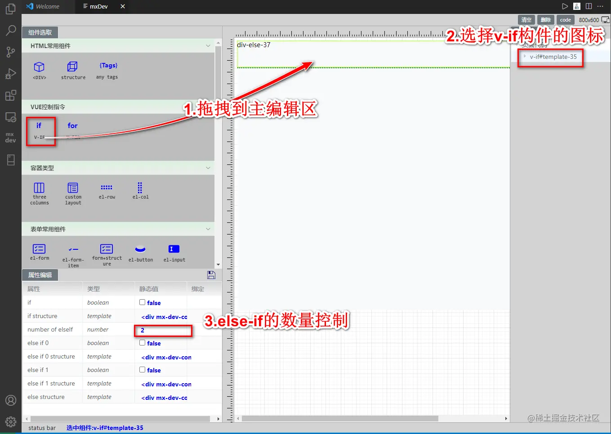Open the Accounts icon in activity bar

(x=11, y=400)
